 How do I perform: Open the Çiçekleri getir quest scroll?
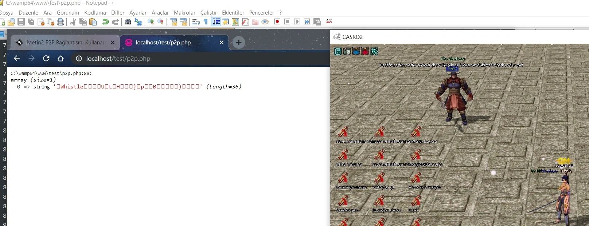pos(343,201)
